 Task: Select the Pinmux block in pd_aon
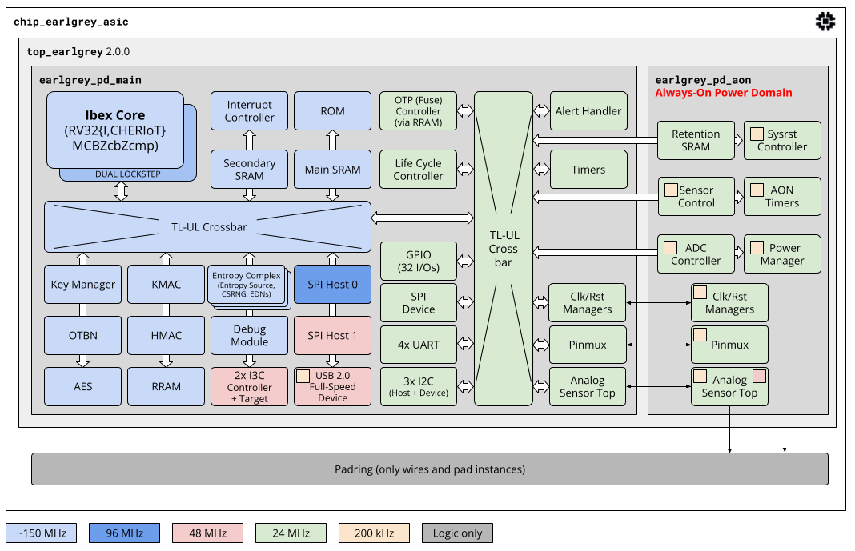click(x=729, y=345)
